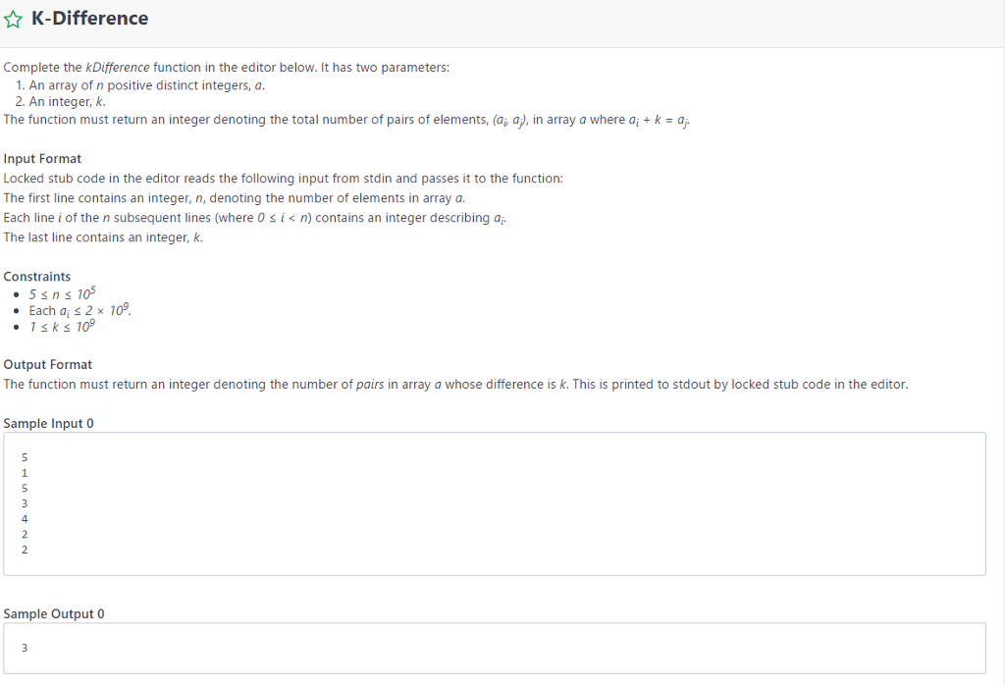Click the value 4 in the sample input
The width and height of the screenshot is (1005, 685).
25,519
